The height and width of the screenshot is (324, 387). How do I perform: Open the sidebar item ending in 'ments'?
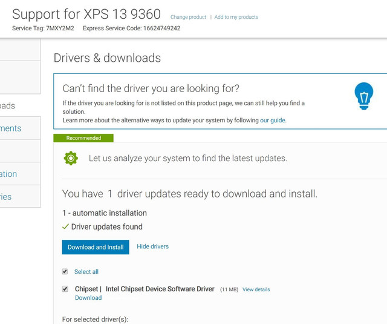pyautogui.click(x=20, y=128)
